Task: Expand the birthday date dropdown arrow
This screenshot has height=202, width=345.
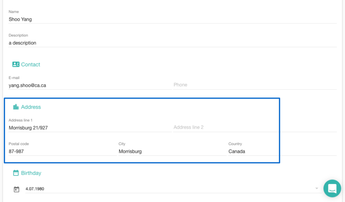Action: pos(316,188)
